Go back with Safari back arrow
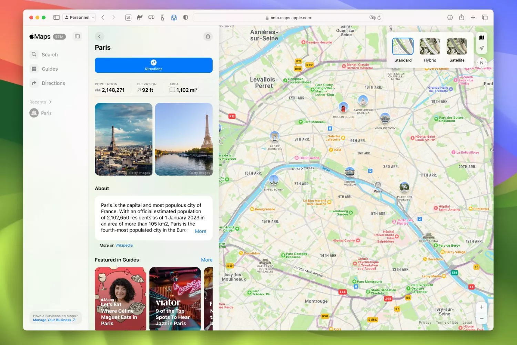 pyautogui.click(x=103, y=17)
